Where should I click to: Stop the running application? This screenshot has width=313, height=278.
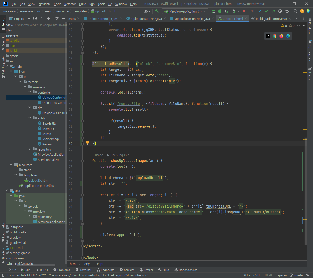click(x=244, y=11)
